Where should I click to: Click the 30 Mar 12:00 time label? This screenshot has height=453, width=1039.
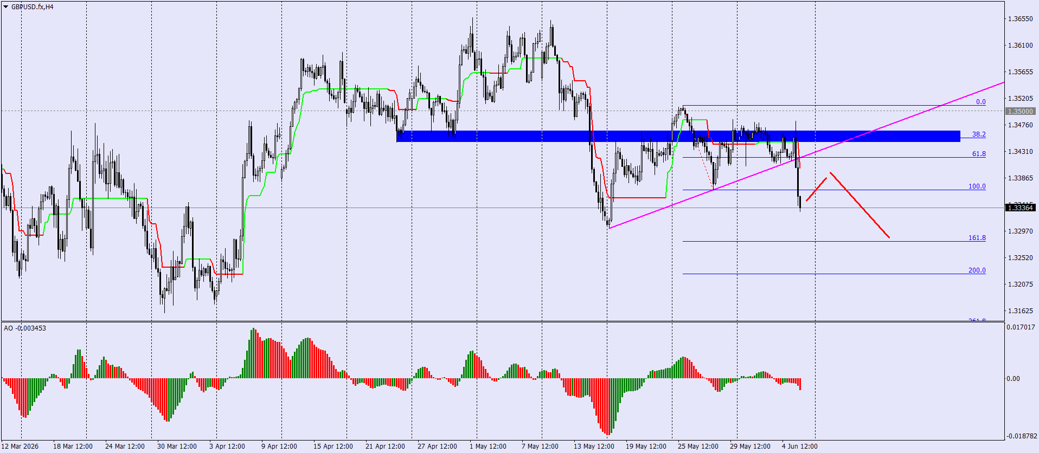coord(177,446)
